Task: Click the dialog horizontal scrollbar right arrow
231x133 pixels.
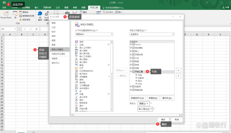Action: (x=181, y=115)
